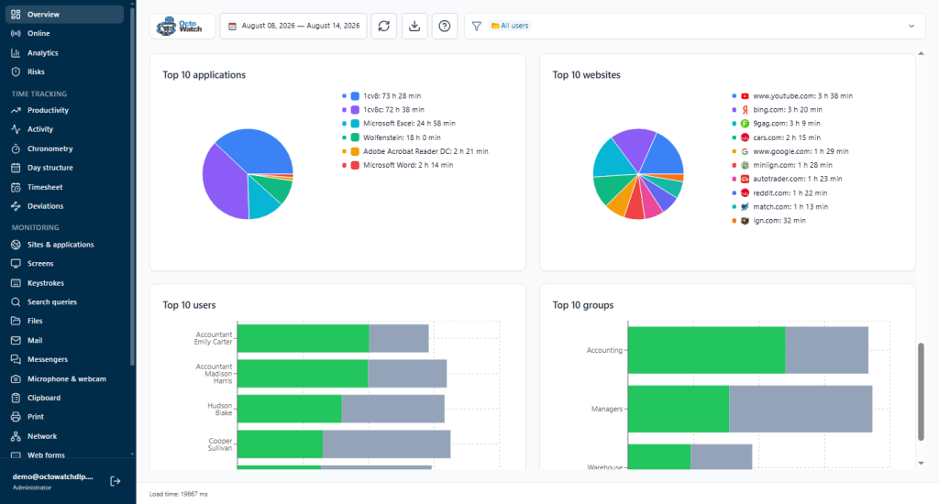Refresh the dashboard data
Image resolution: width=939 pixels, height=504 pixels.
point(384,26)
